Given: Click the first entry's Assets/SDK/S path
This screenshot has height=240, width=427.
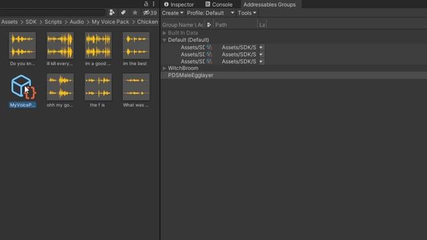Looking at the screenshot, I should pos(239,47).
